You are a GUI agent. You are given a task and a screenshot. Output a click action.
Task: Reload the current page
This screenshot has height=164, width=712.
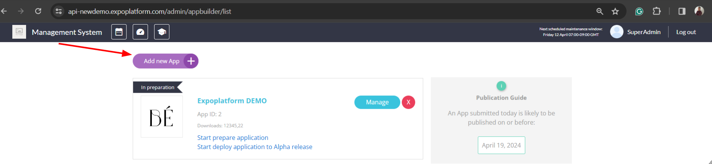click(38, 11)
